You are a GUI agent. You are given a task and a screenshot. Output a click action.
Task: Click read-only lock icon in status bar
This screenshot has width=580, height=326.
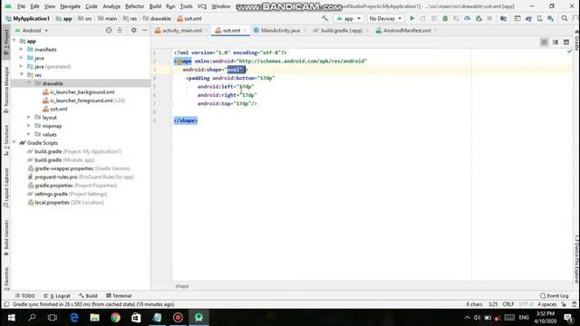tap(564, 304)
